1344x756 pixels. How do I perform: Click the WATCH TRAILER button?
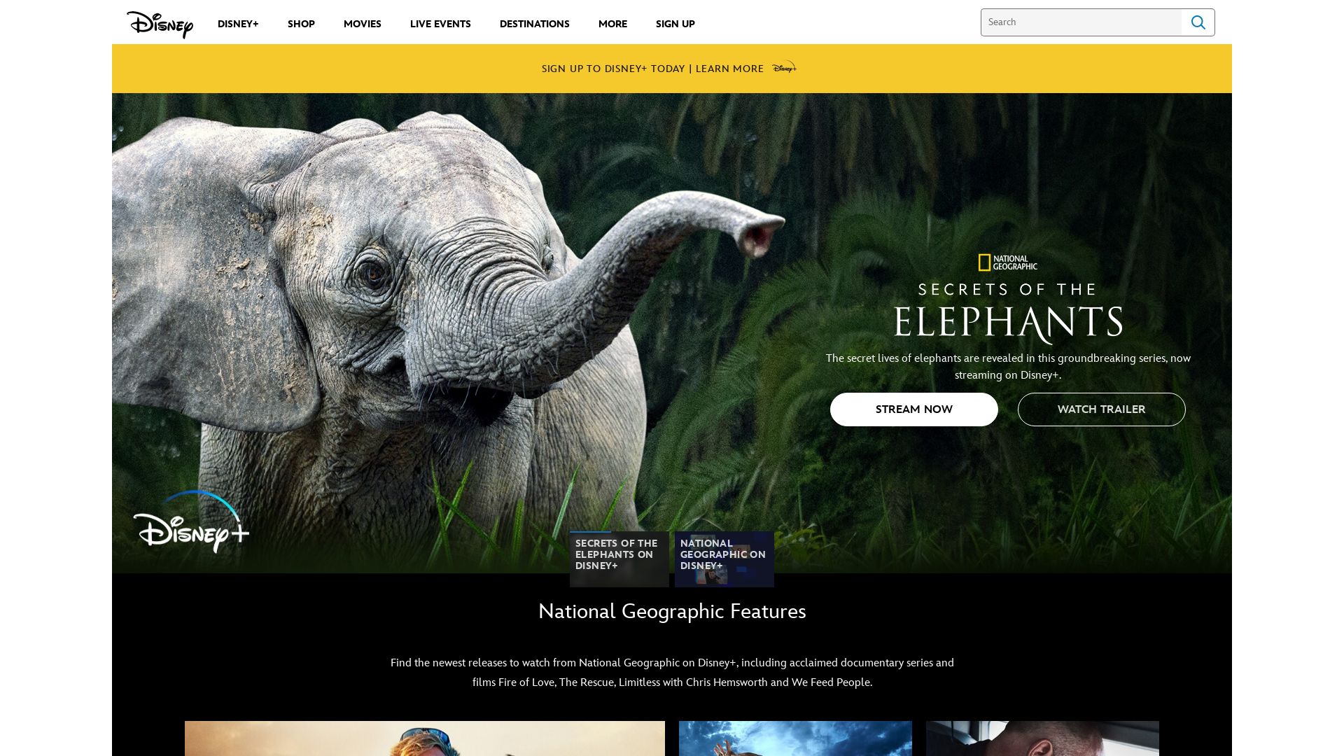1102,409
